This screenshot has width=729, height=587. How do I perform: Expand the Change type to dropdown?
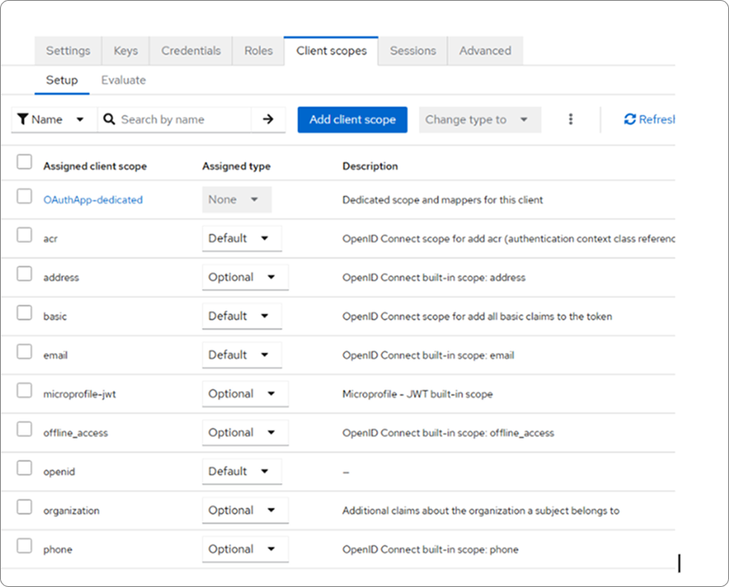tap(479, 120)
